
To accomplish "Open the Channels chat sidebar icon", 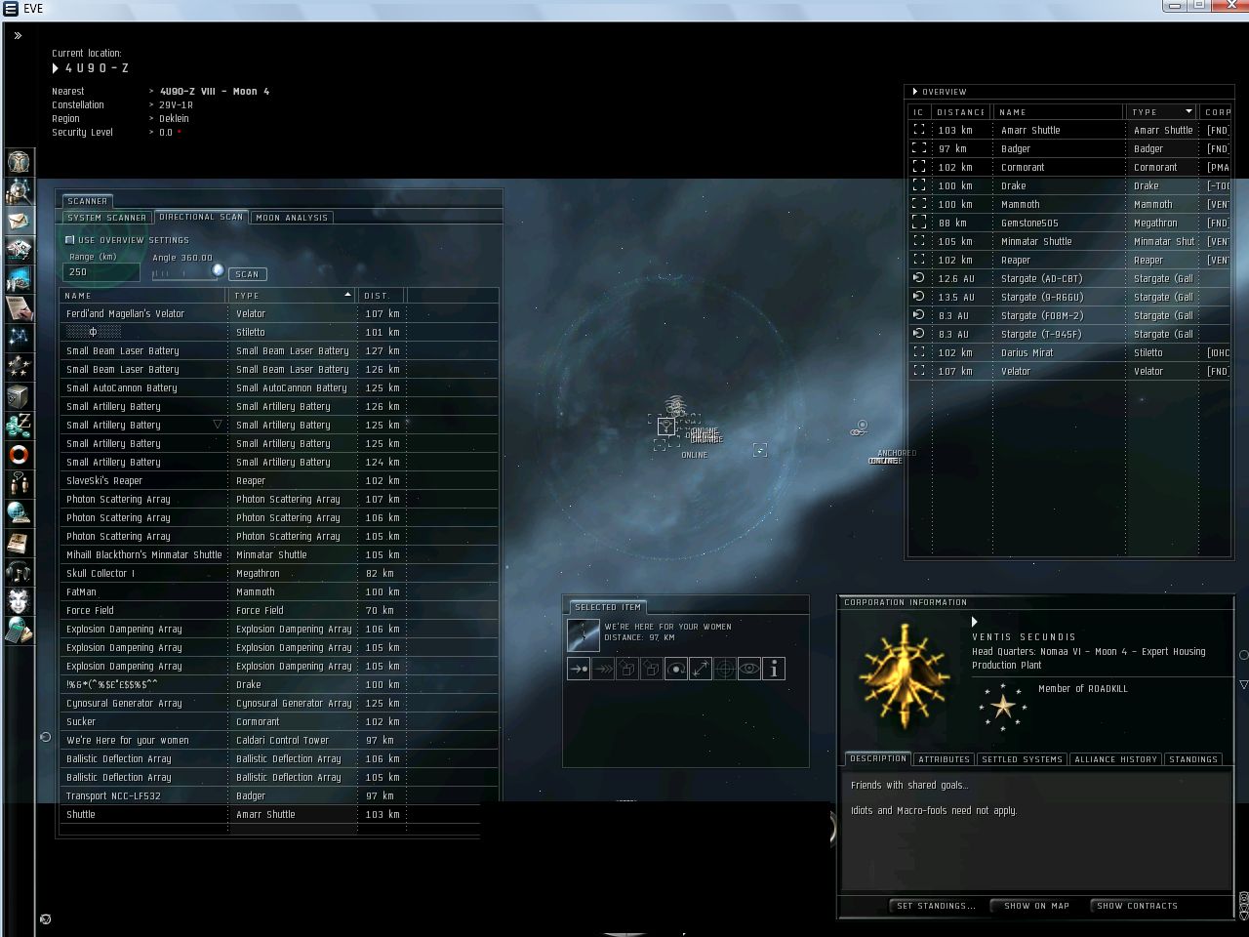I will coord(19,483).
